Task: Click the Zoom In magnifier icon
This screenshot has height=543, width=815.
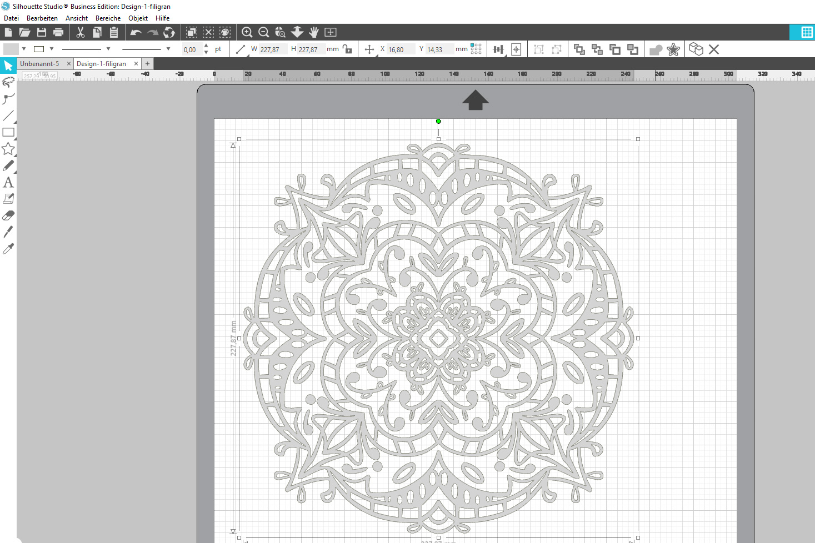Action: tap(247, 32)
